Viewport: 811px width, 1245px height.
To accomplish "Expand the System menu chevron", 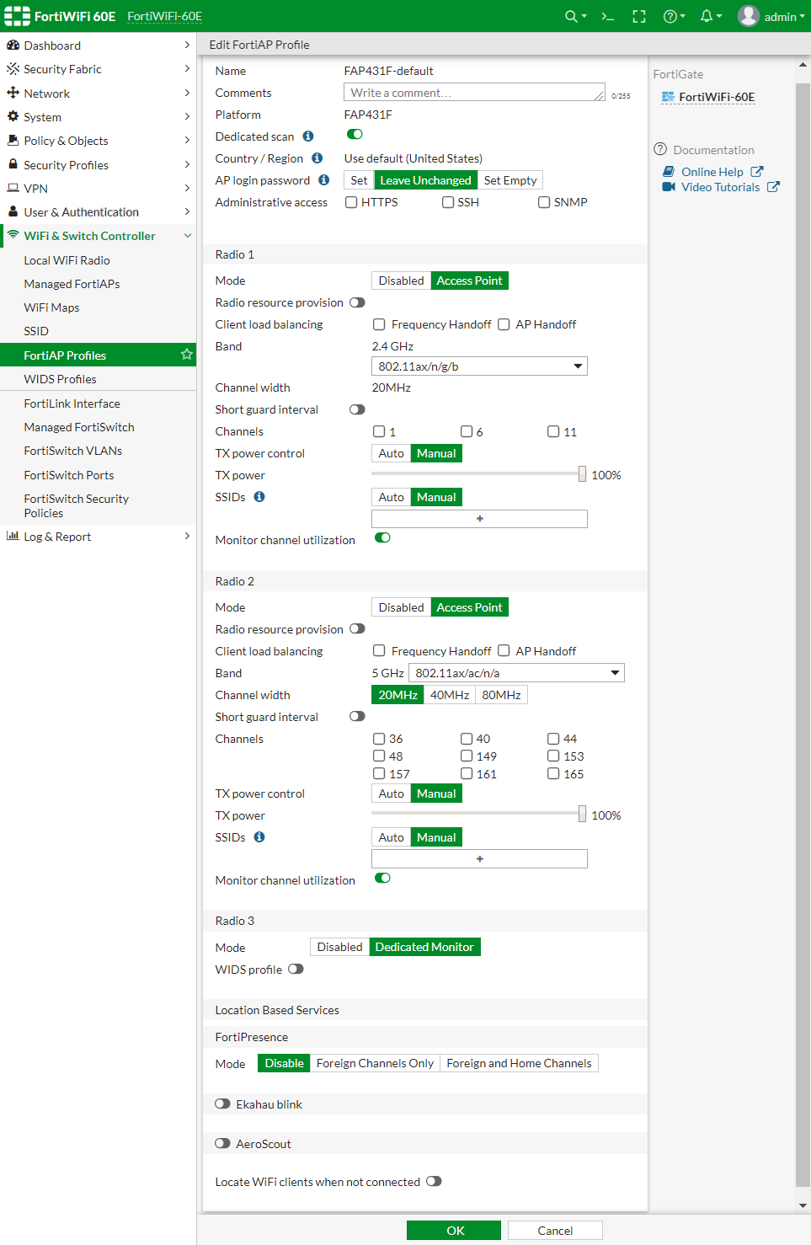I will point(186,116).
